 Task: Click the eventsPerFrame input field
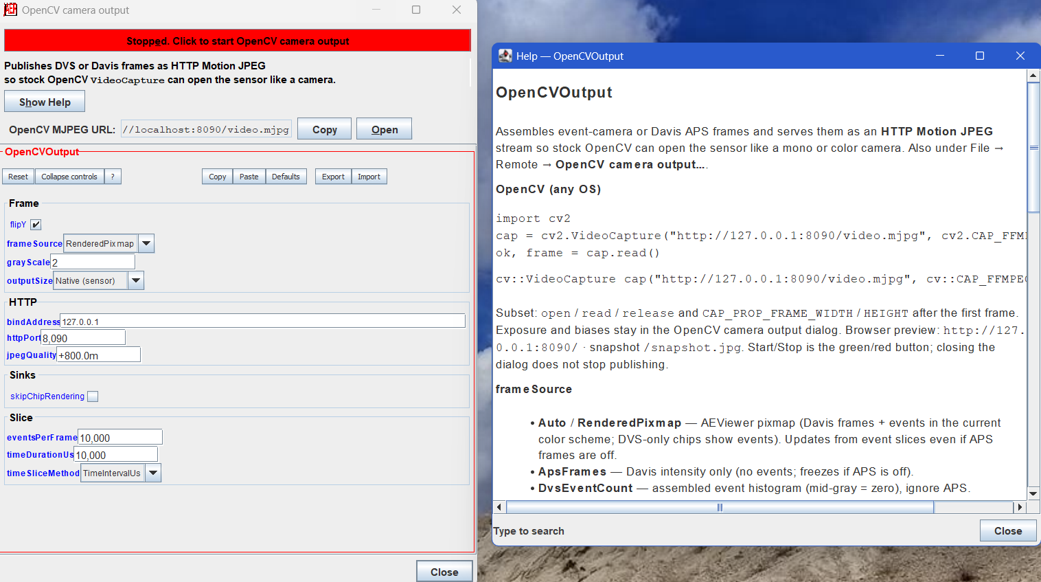pyautogui.click(x=120, y=437)
